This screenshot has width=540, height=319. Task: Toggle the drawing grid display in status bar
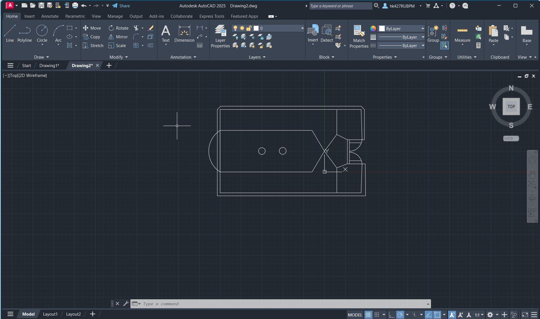click(368, 314)
